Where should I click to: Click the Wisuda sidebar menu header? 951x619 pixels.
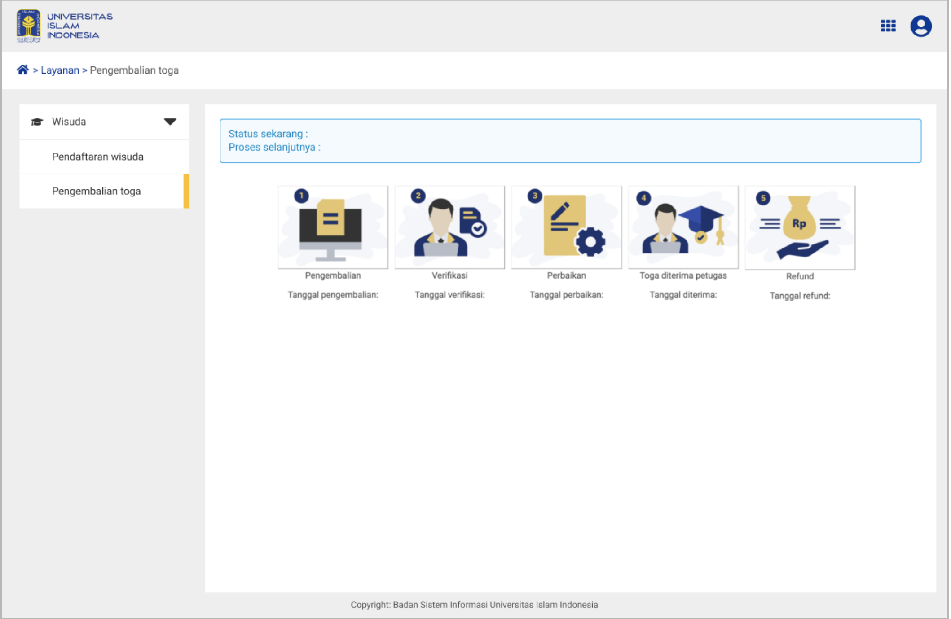(69, 122)
